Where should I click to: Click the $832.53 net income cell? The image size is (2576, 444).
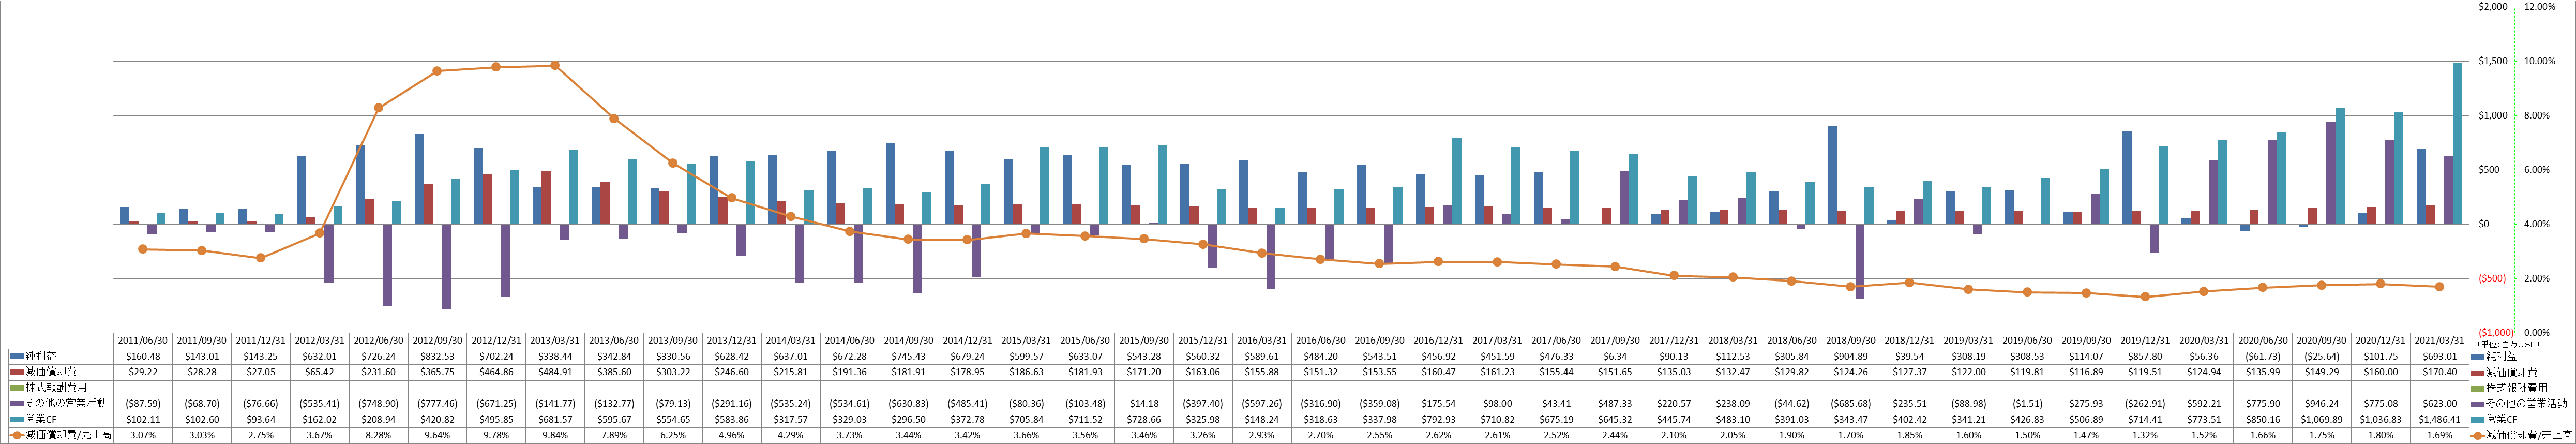(438, 356)
